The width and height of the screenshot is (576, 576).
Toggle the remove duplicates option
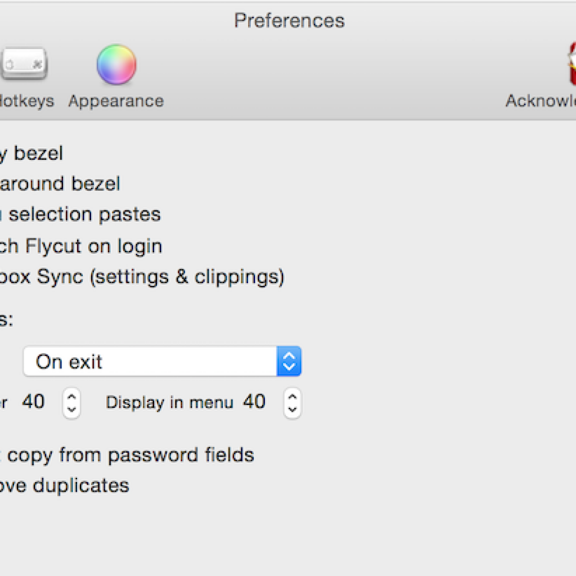click(x=65, y=485)
